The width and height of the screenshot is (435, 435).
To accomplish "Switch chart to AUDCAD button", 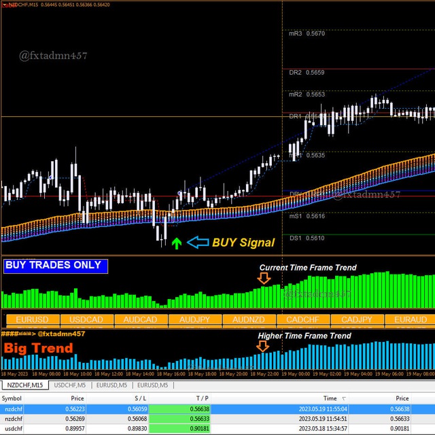I will 141,319.
